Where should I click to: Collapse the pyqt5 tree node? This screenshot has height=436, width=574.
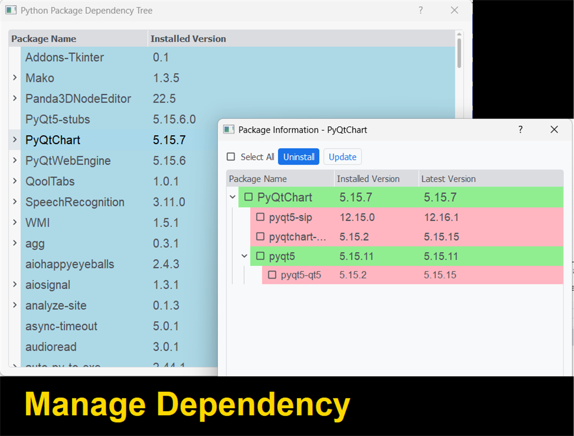pos(244,256)
